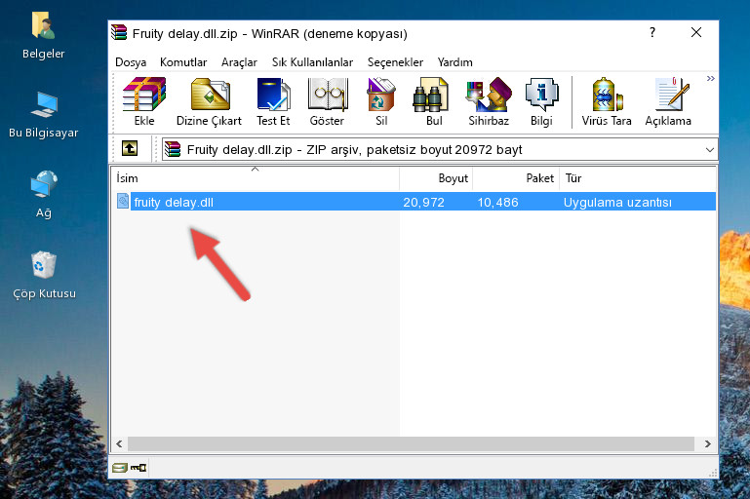This screenshot has width=750, height=499.
Task: Open the Seçenekler menu
Action: 395,62
